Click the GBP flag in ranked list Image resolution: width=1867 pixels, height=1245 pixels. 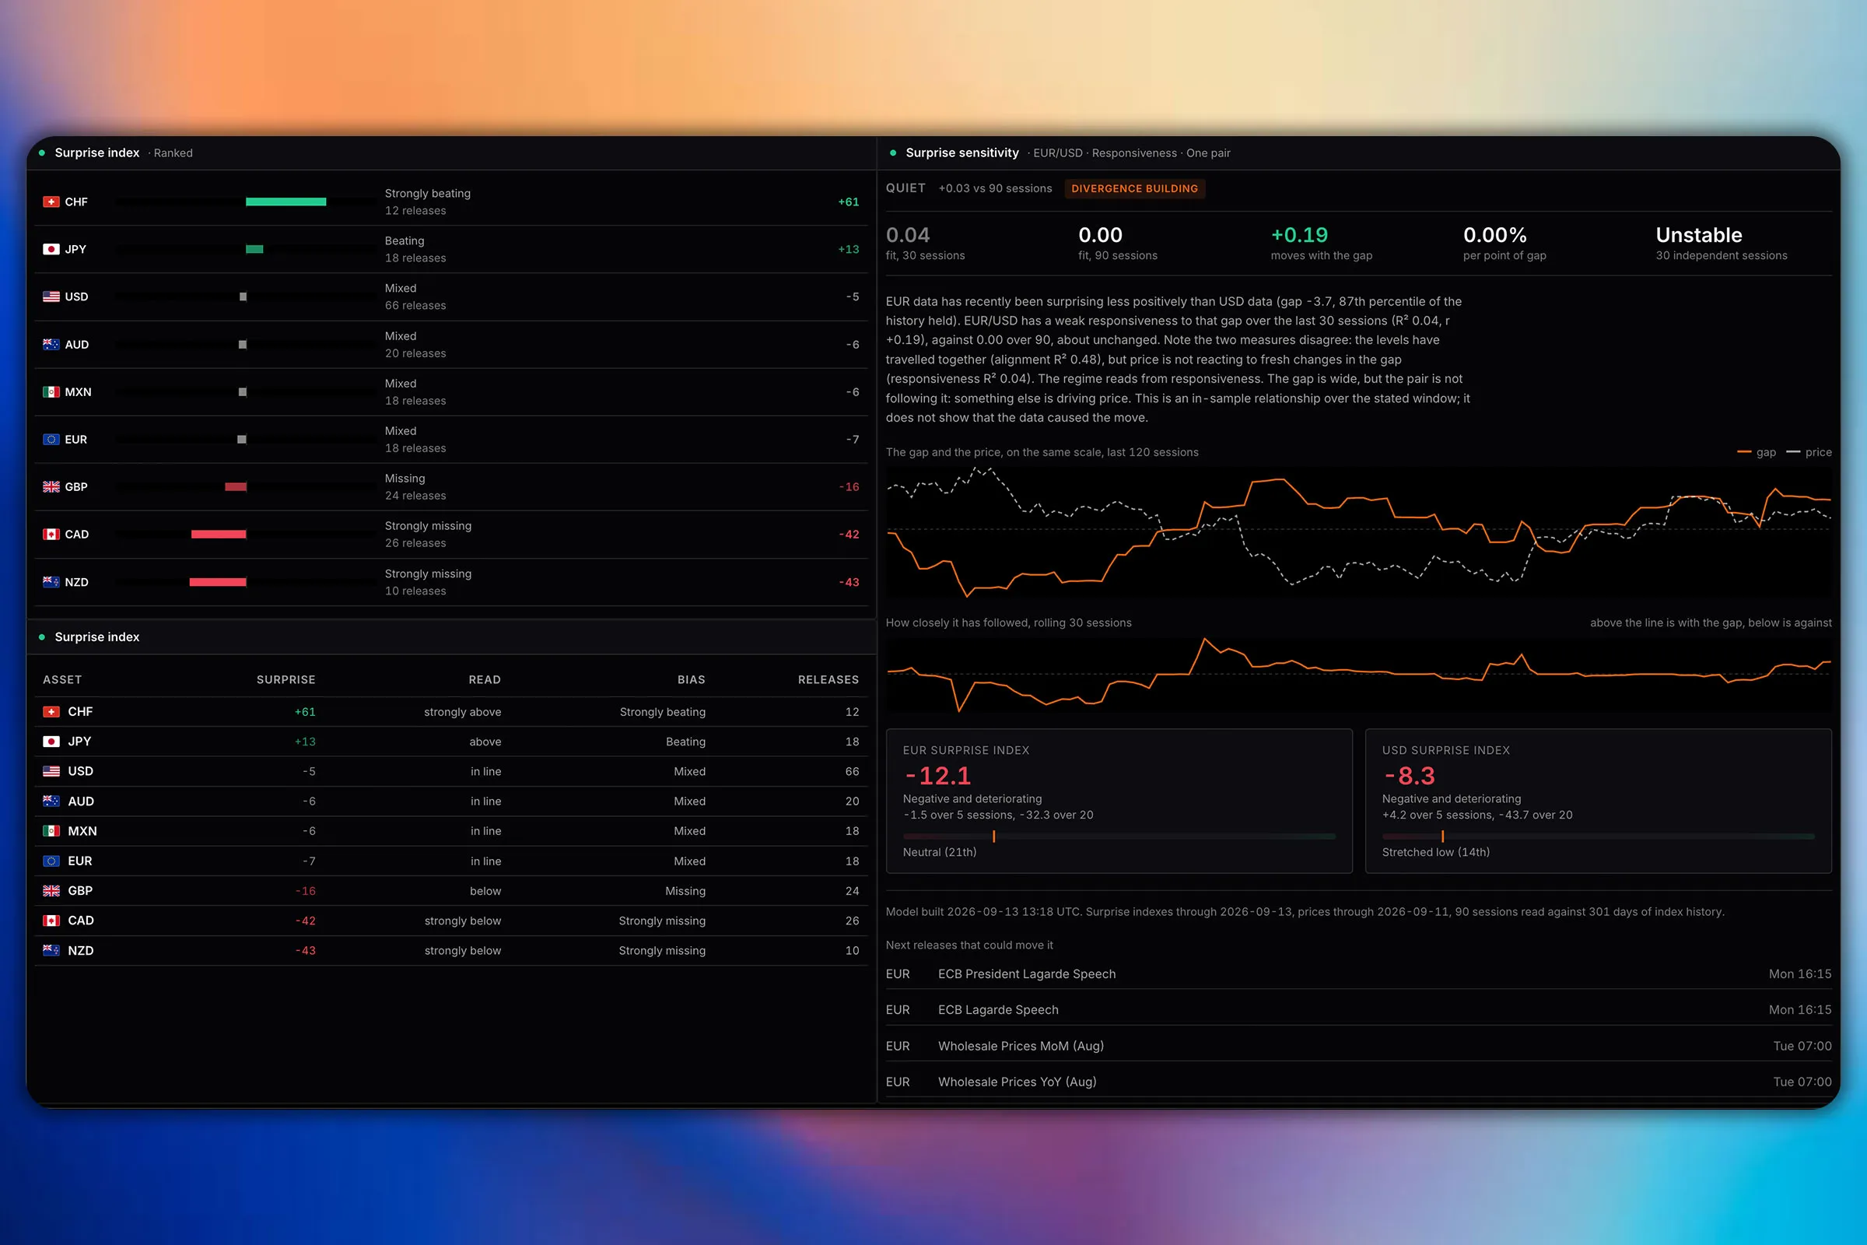[x=51, y=487]
